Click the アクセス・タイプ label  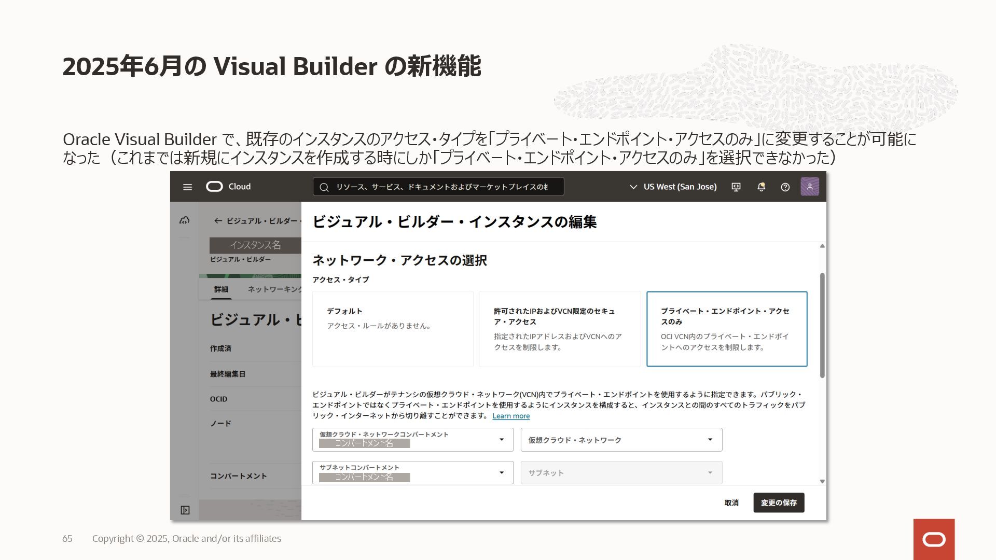point(341,279)
